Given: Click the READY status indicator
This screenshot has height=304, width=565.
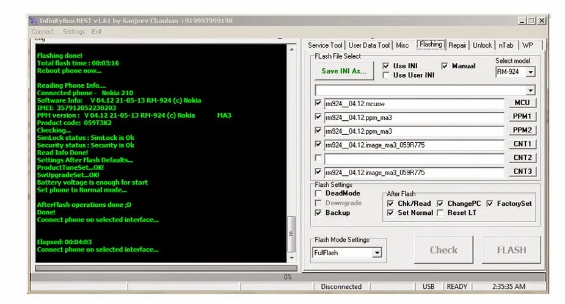Looking at the screenshot, I should 457,287.
